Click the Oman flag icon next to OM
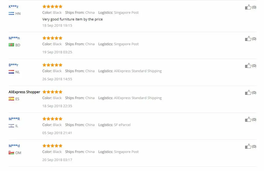The image size is (264, 171). (x=11, y=152)
